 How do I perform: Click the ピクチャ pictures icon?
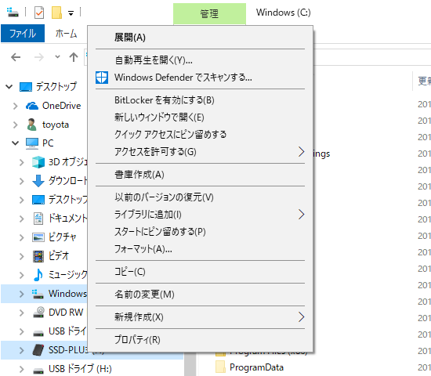38,237
